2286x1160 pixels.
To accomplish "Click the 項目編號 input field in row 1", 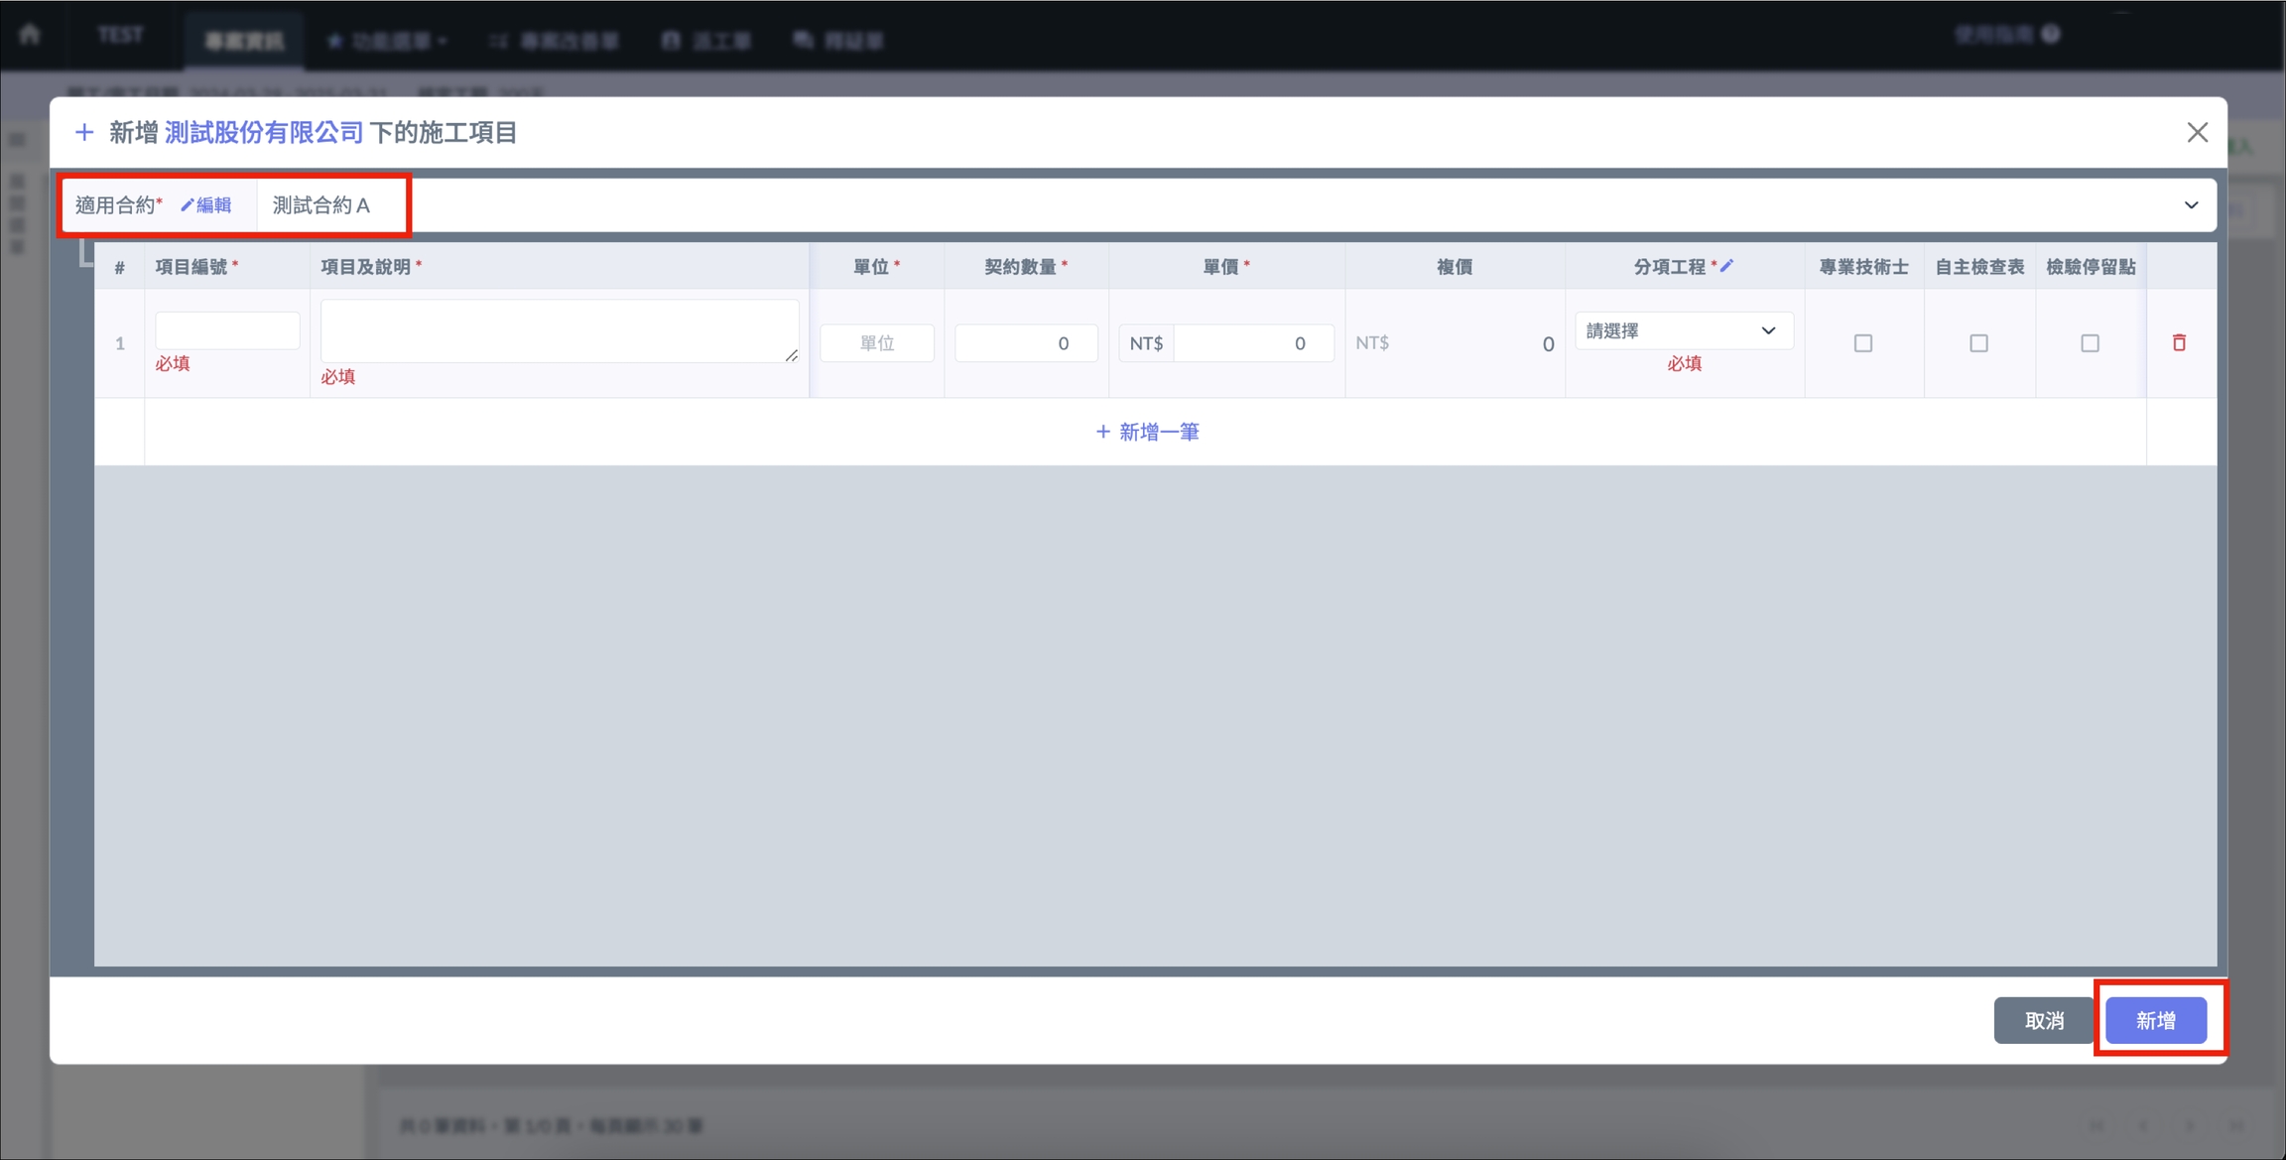I will [227, 330].
